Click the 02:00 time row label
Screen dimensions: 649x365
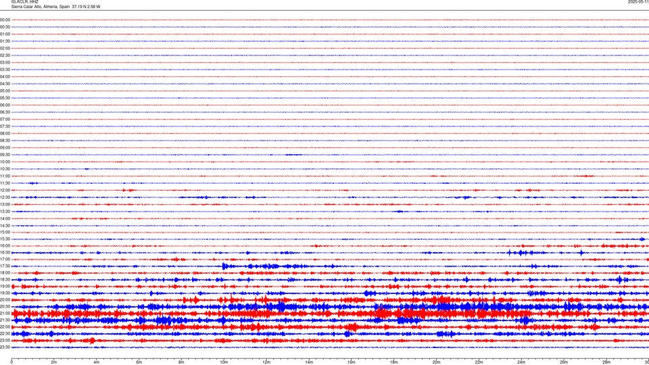(5, 48)
